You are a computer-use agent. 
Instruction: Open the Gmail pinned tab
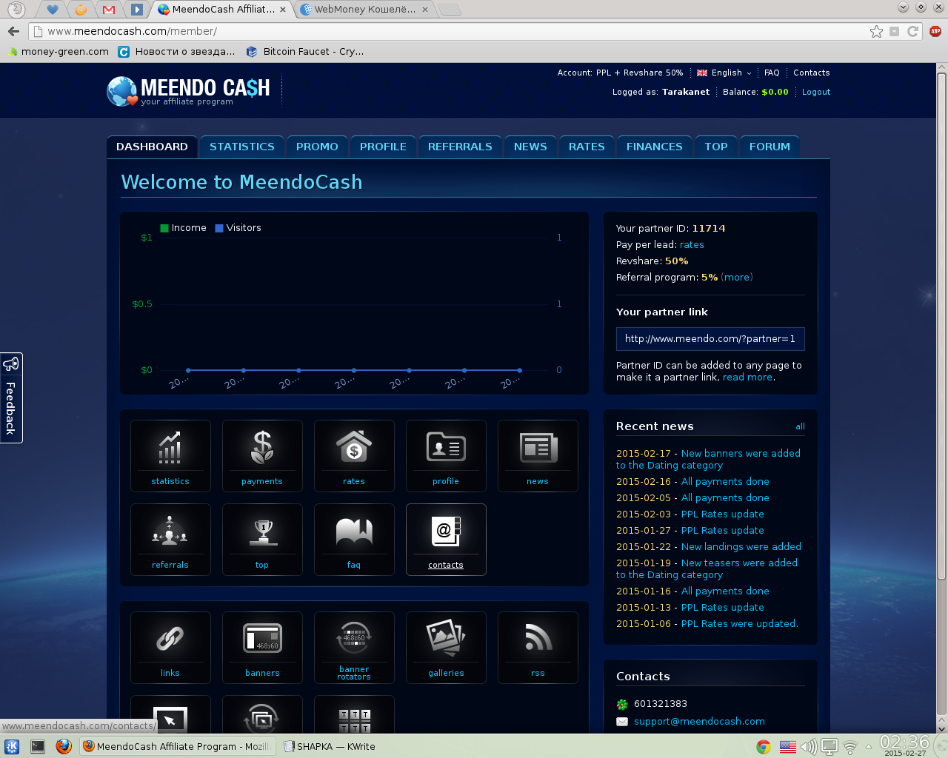coord(109,10)
